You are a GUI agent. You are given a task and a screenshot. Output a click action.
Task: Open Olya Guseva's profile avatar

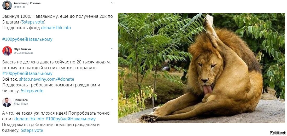[7, 51]
